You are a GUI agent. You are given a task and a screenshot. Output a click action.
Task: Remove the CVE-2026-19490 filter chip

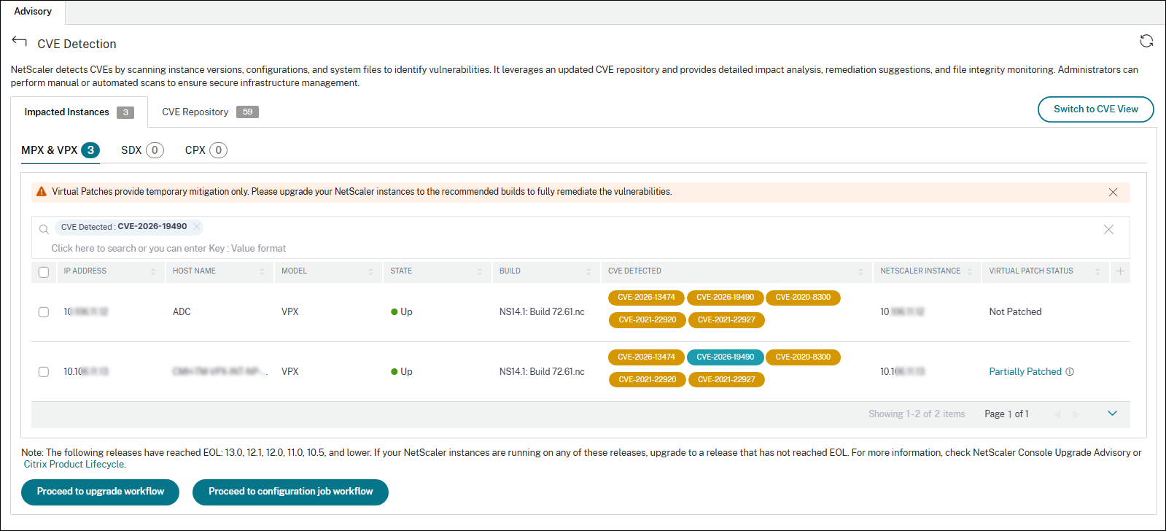197,226
